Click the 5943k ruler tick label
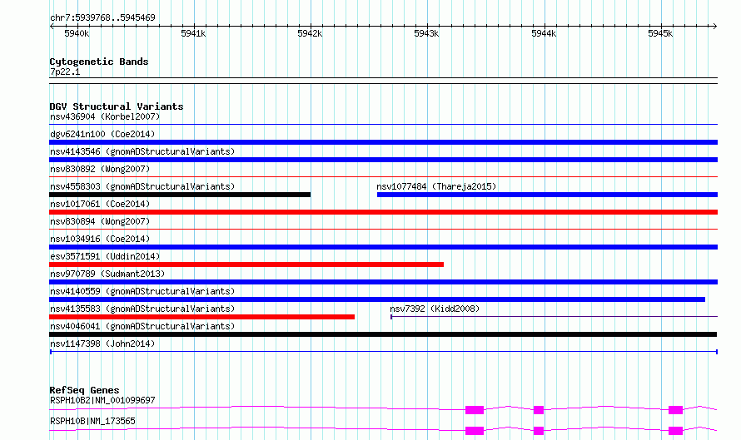This screenshot has width=741, height=440. coord(426,33)
